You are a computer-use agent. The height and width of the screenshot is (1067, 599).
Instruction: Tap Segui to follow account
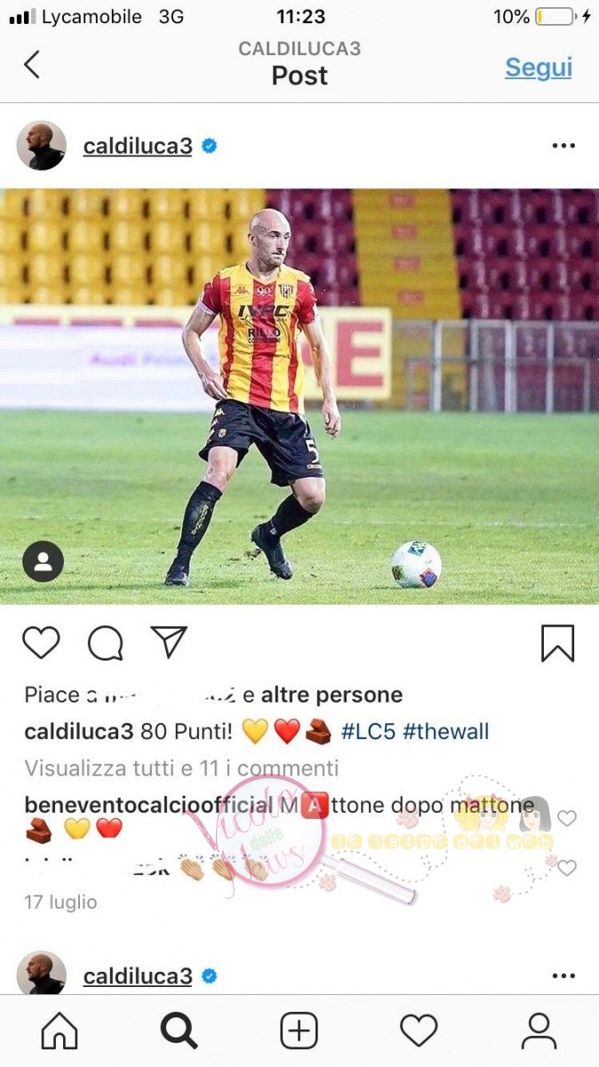tap(539, 68)
